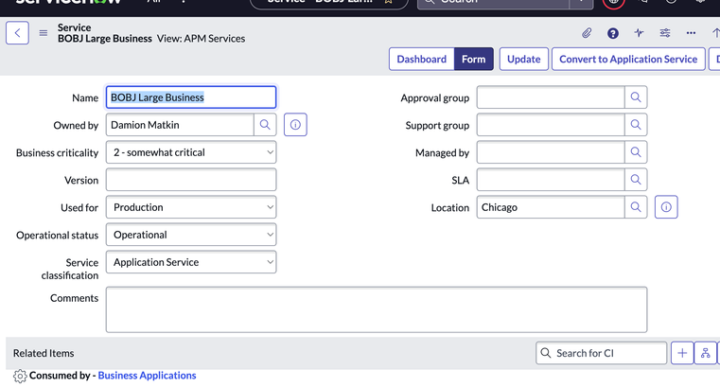Look up Owned by using search icon

[265, 125]
